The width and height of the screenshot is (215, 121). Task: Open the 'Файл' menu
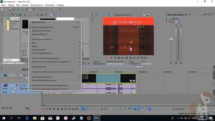[x=3, y=5]
